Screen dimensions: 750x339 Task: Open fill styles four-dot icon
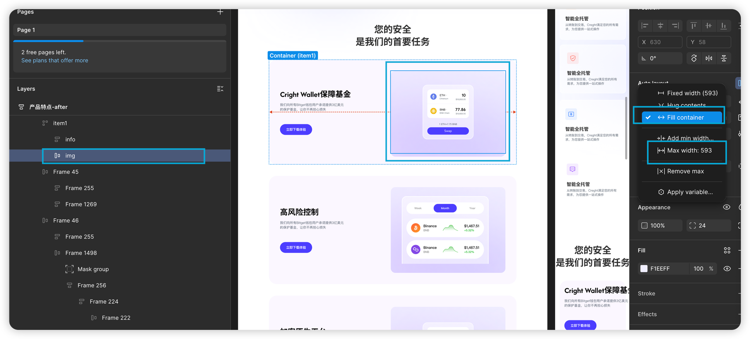(x=727, y=251)
